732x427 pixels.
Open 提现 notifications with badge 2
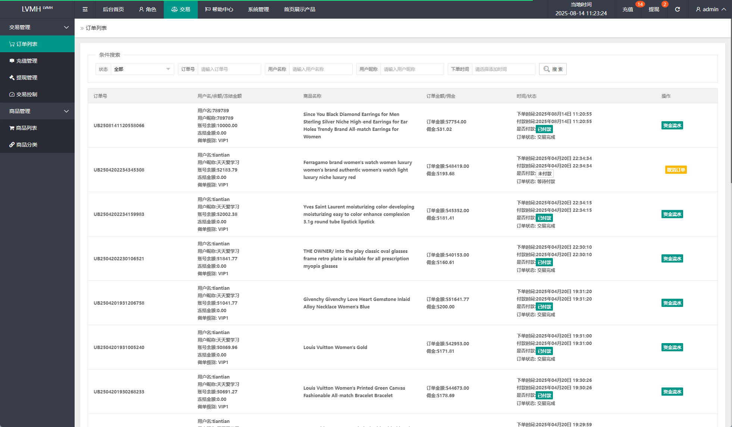point(654,9)
